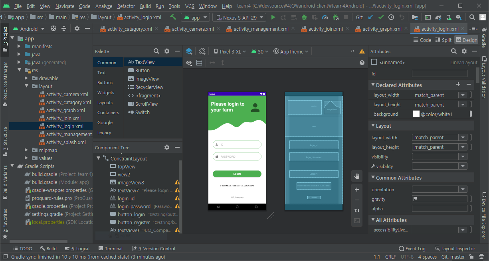This screenshot has height=261, width=489.
Task: Show Git history clock icon
Action: [391, 17]
